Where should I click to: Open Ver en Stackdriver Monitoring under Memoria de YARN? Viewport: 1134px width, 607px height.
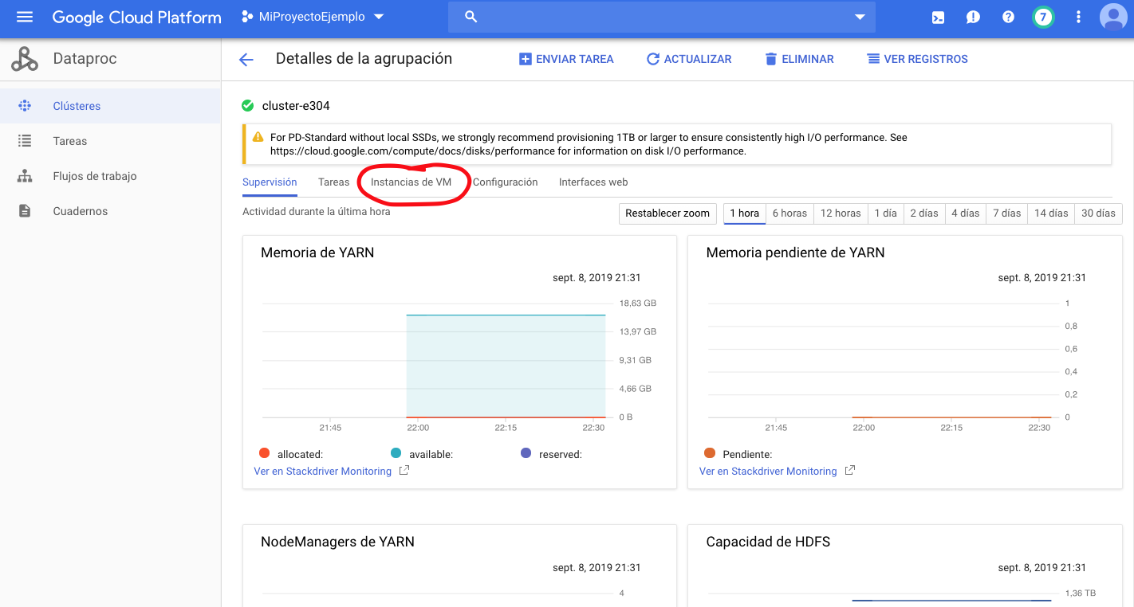[x=323, y=471]
